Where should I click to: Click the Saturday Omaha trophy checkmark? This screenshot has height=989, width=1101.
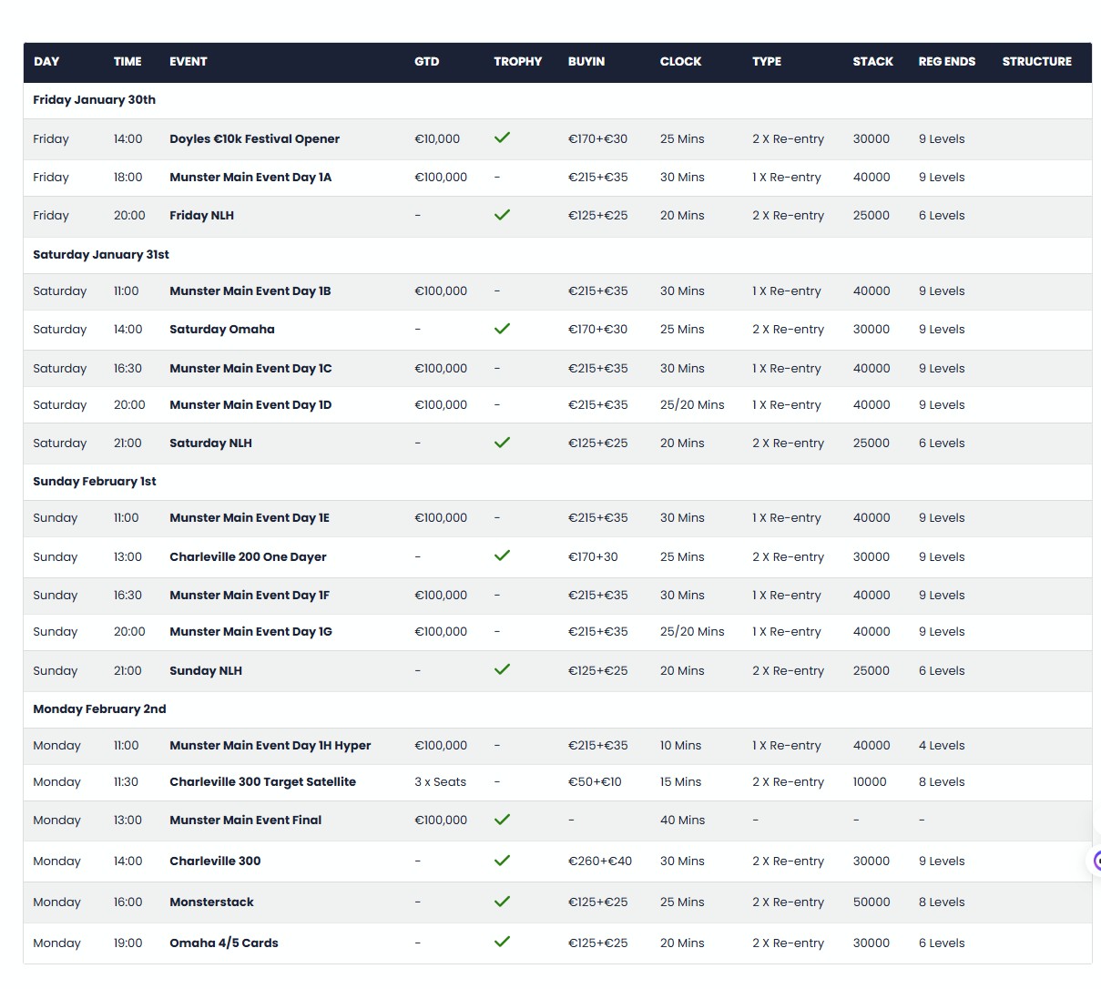coord(502,329)
